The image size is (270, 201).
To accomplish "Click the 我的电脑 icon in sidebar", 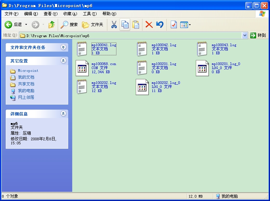I will coord(13,91).
